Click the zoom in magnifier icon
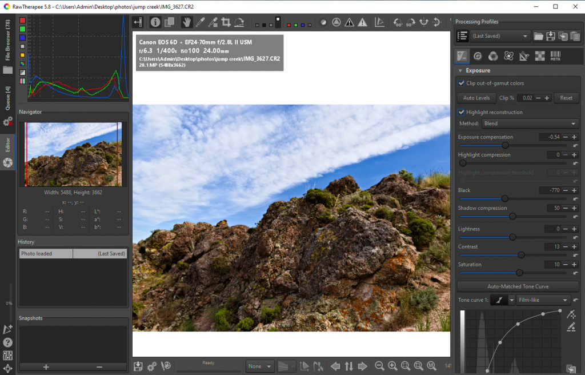Screen dimensions: 585x375 [x=392, y=366]
